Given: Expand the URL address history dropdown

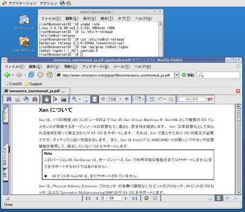Looking at the screenshot, I should click(x=176, y=75).
